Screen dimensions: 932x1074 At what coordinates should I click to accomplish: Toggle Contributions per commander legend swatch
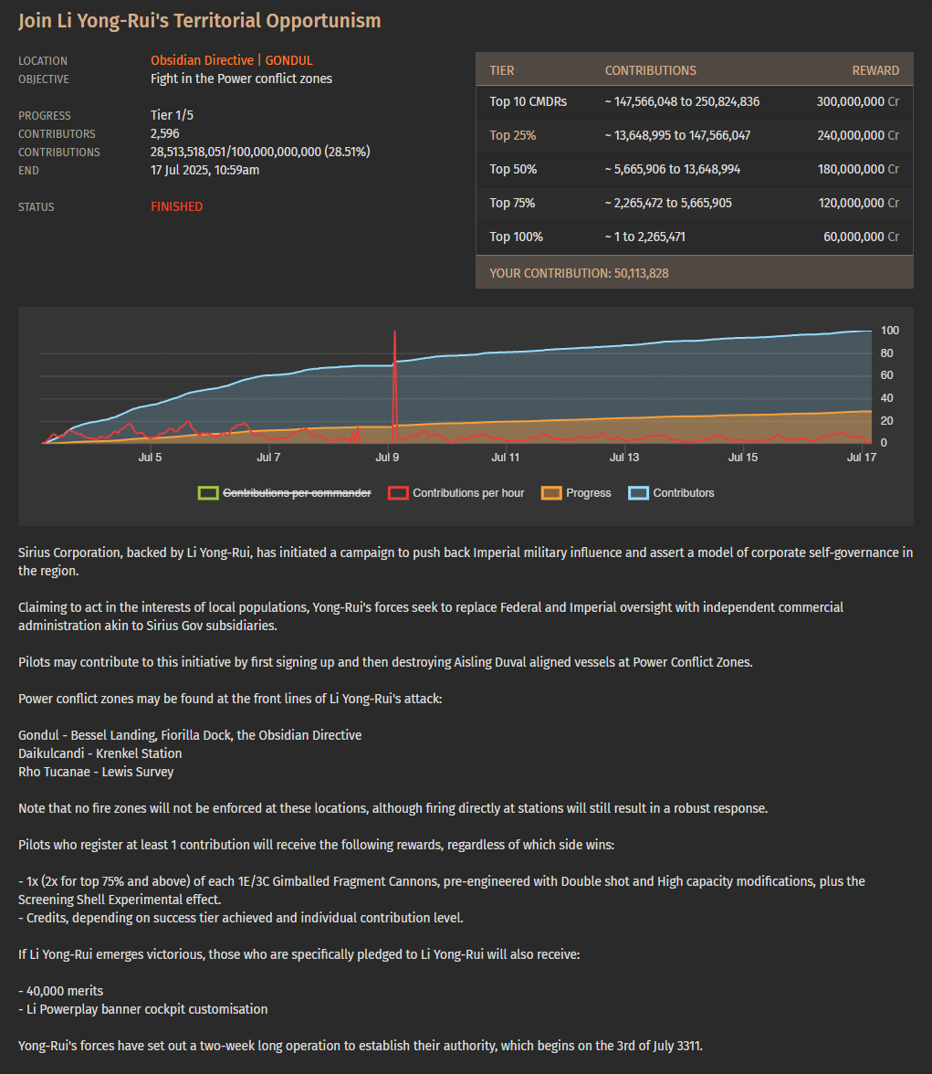(x=208, y=493)
